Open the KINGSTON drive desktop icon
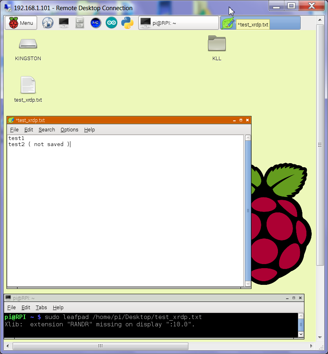Viewport: 328px width, 354px height. (x=28, y=44)
